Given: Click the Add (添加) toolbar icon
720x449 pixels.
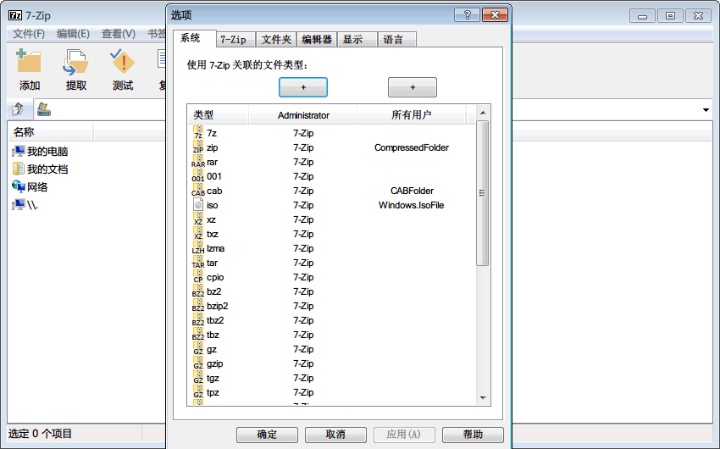Looking at the screenshot, I should pos(30,64).
